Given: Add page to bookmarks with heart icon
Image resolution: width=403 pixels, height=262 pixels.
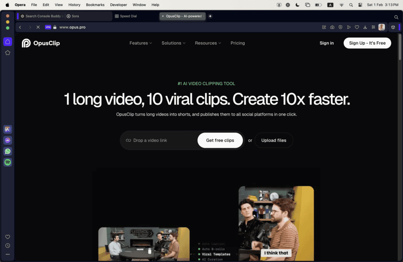Looking at the screenshot, I should (357, 27).
